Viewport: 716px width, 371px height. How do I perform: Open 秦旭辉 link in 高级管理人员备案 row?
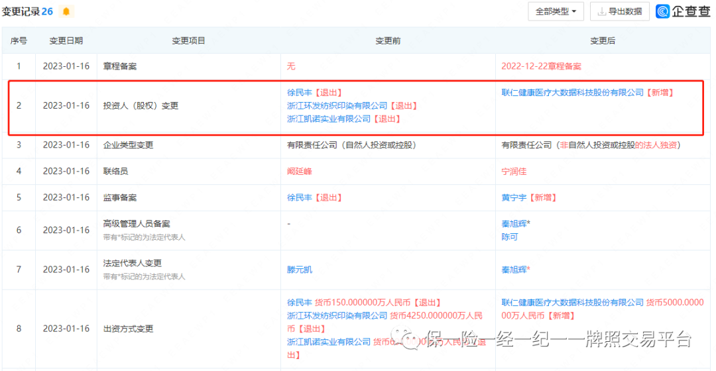click(x=514, y=224)
